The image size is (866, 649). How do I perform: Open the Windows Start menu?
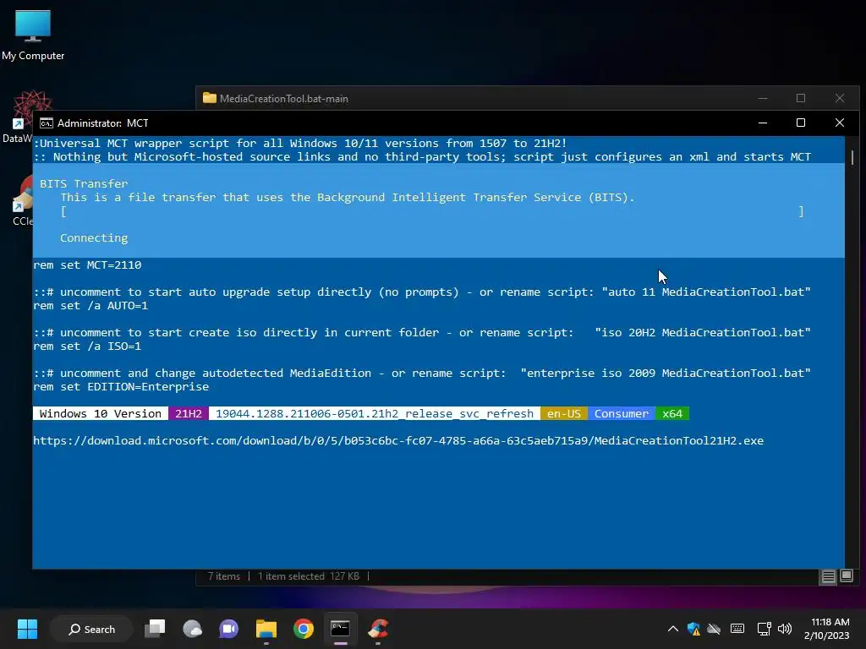coord(27,629)
